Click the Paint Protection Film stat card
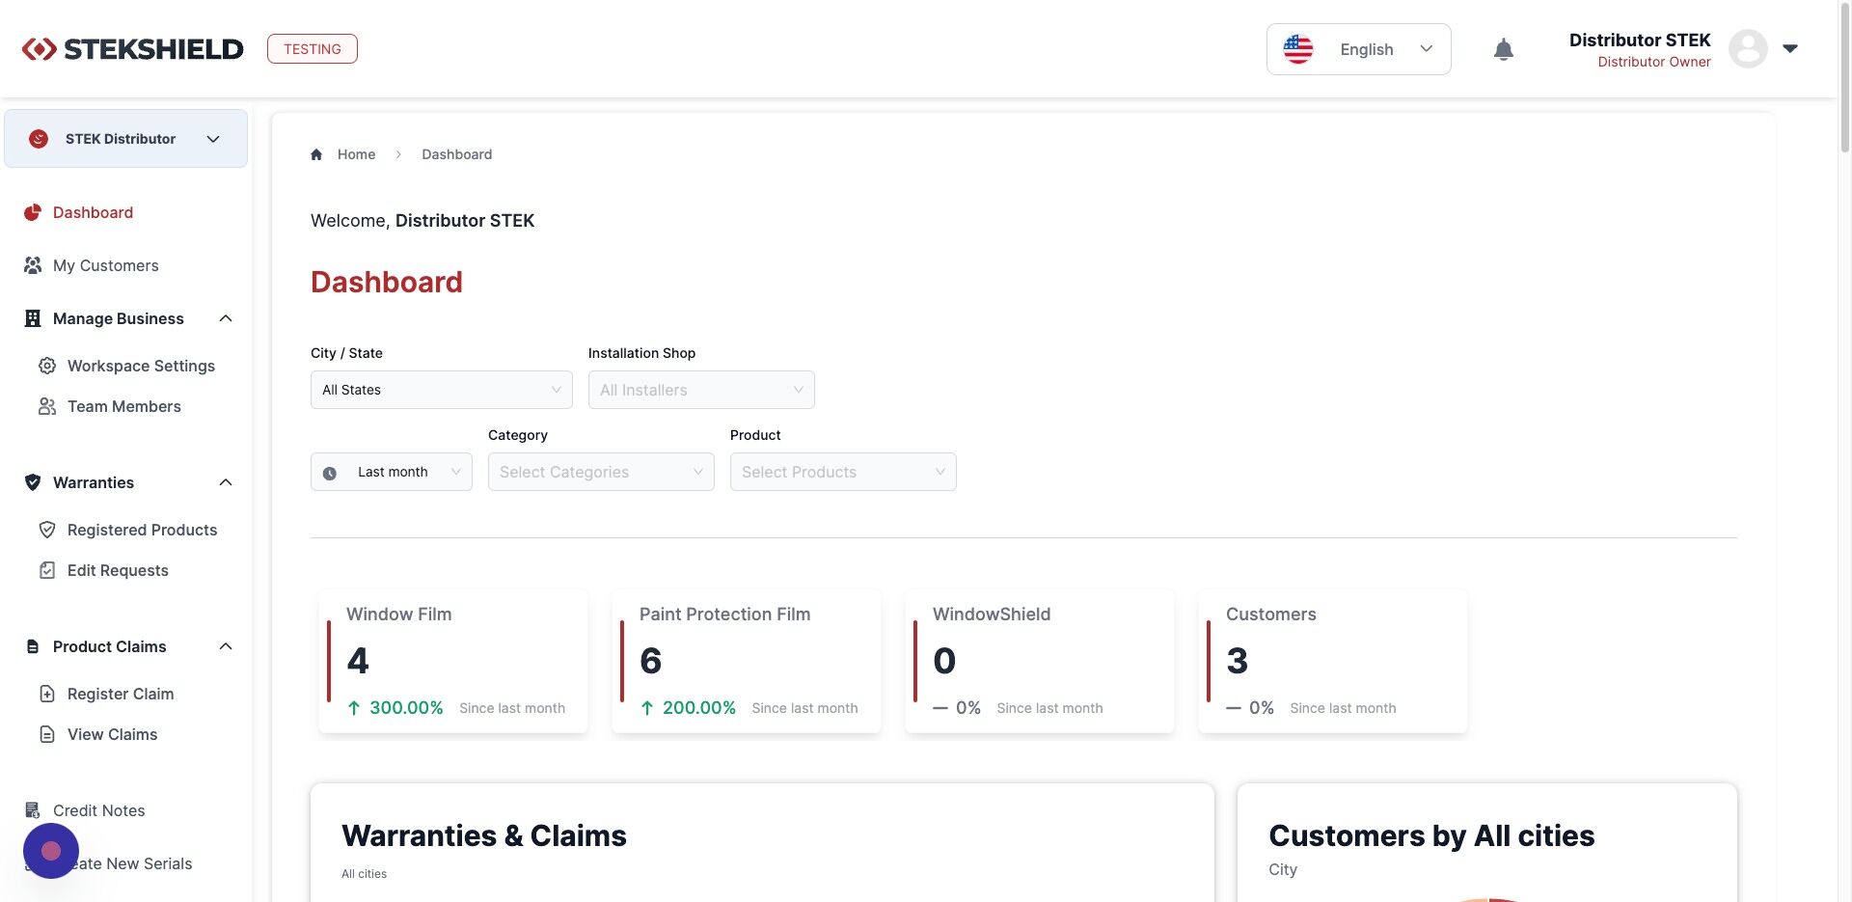Screen dimensions: 1852x902 [x=747, y=661]
